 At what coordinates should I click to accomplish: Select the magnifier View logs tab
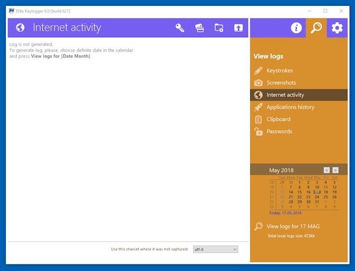click(x=316, y=28)
